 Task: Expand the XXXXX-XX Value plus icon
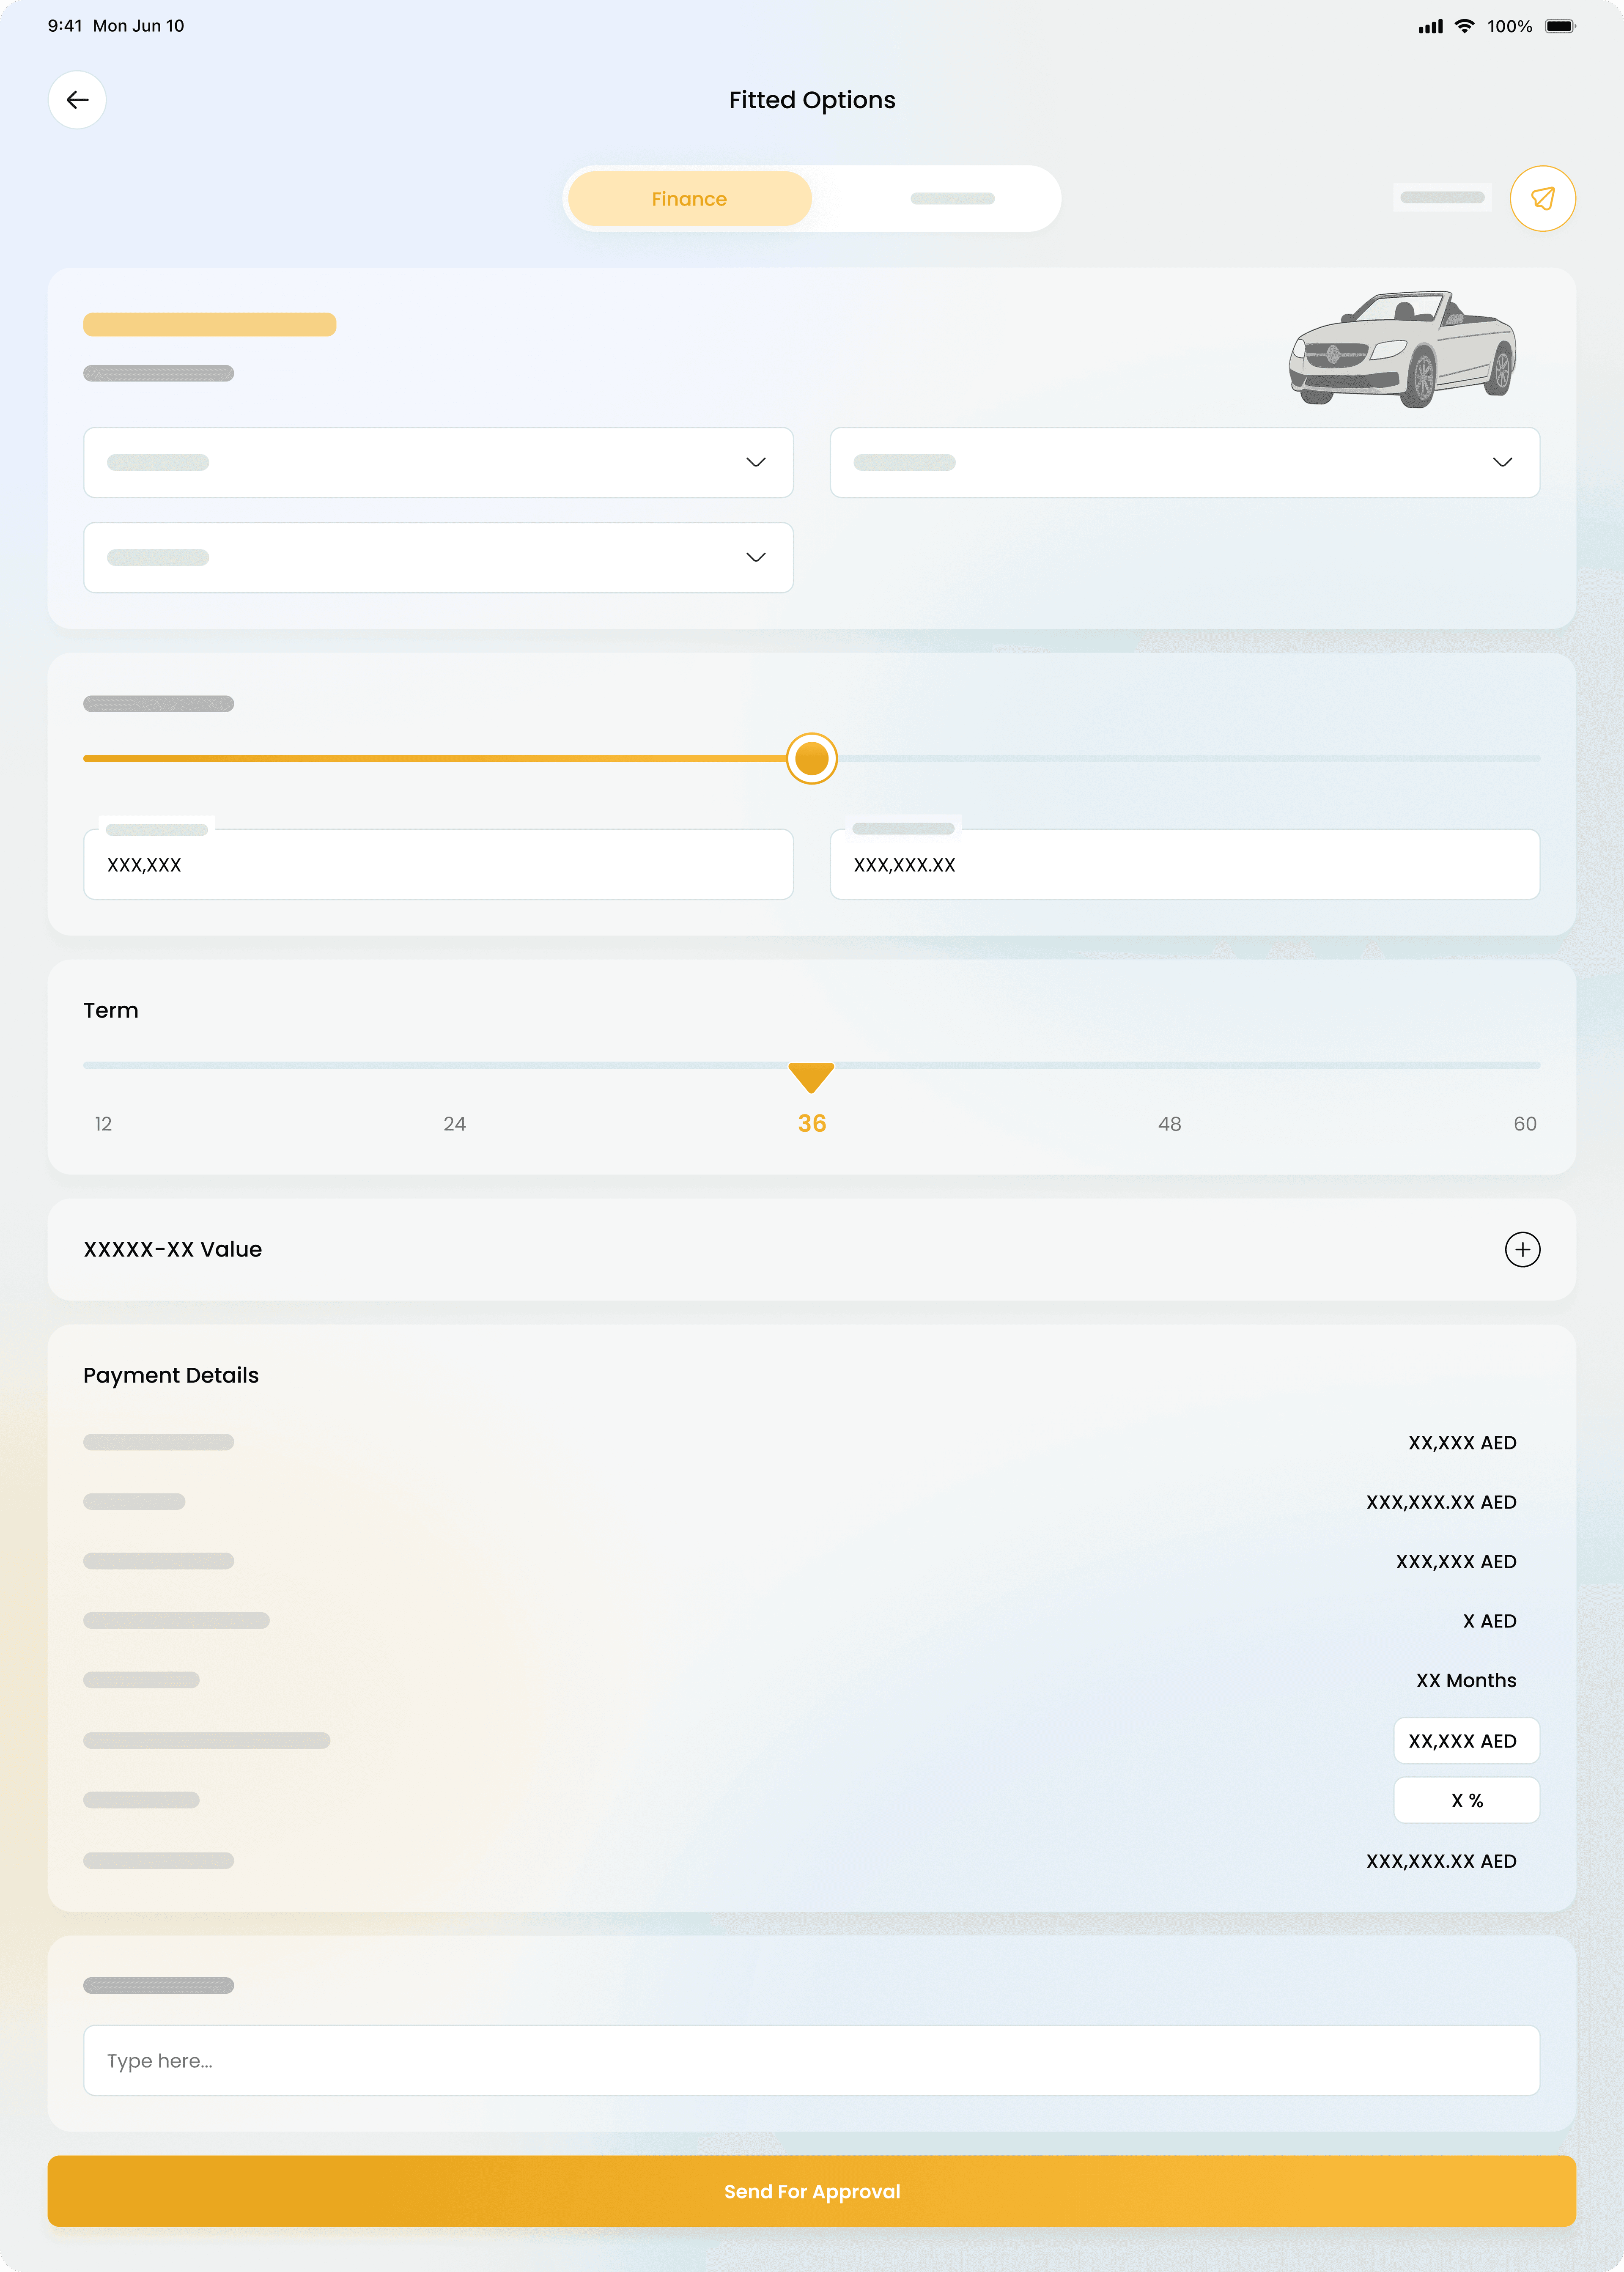click(x=1522, y=1249)
